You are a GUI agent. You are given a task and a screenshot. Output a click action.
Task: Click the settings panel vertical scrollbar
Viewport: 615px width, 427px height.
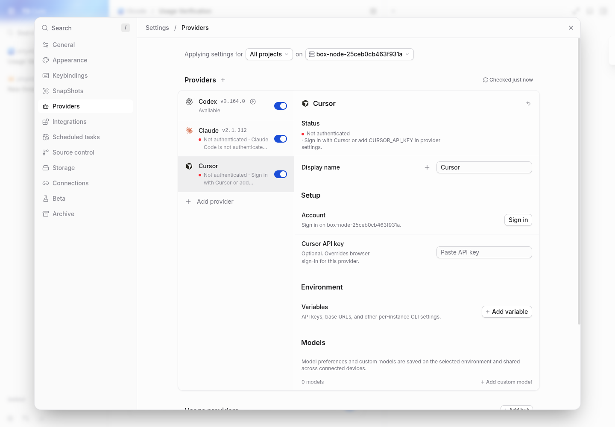point(579,181)
